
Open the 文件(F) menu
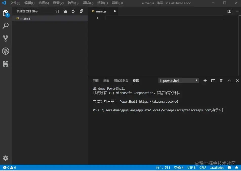coord(15,3)
